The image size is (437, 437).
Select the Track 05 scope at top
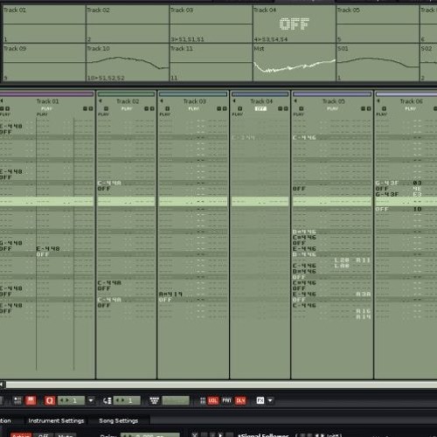coord(378,24)
